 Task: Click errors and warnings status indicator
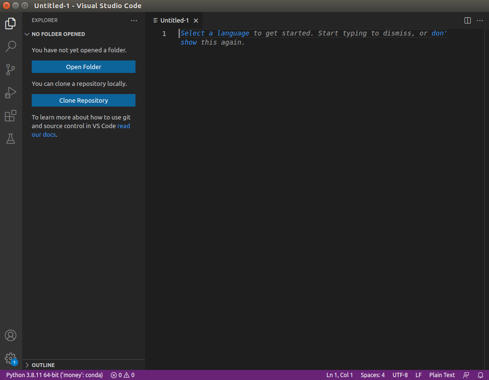(122, 375)
